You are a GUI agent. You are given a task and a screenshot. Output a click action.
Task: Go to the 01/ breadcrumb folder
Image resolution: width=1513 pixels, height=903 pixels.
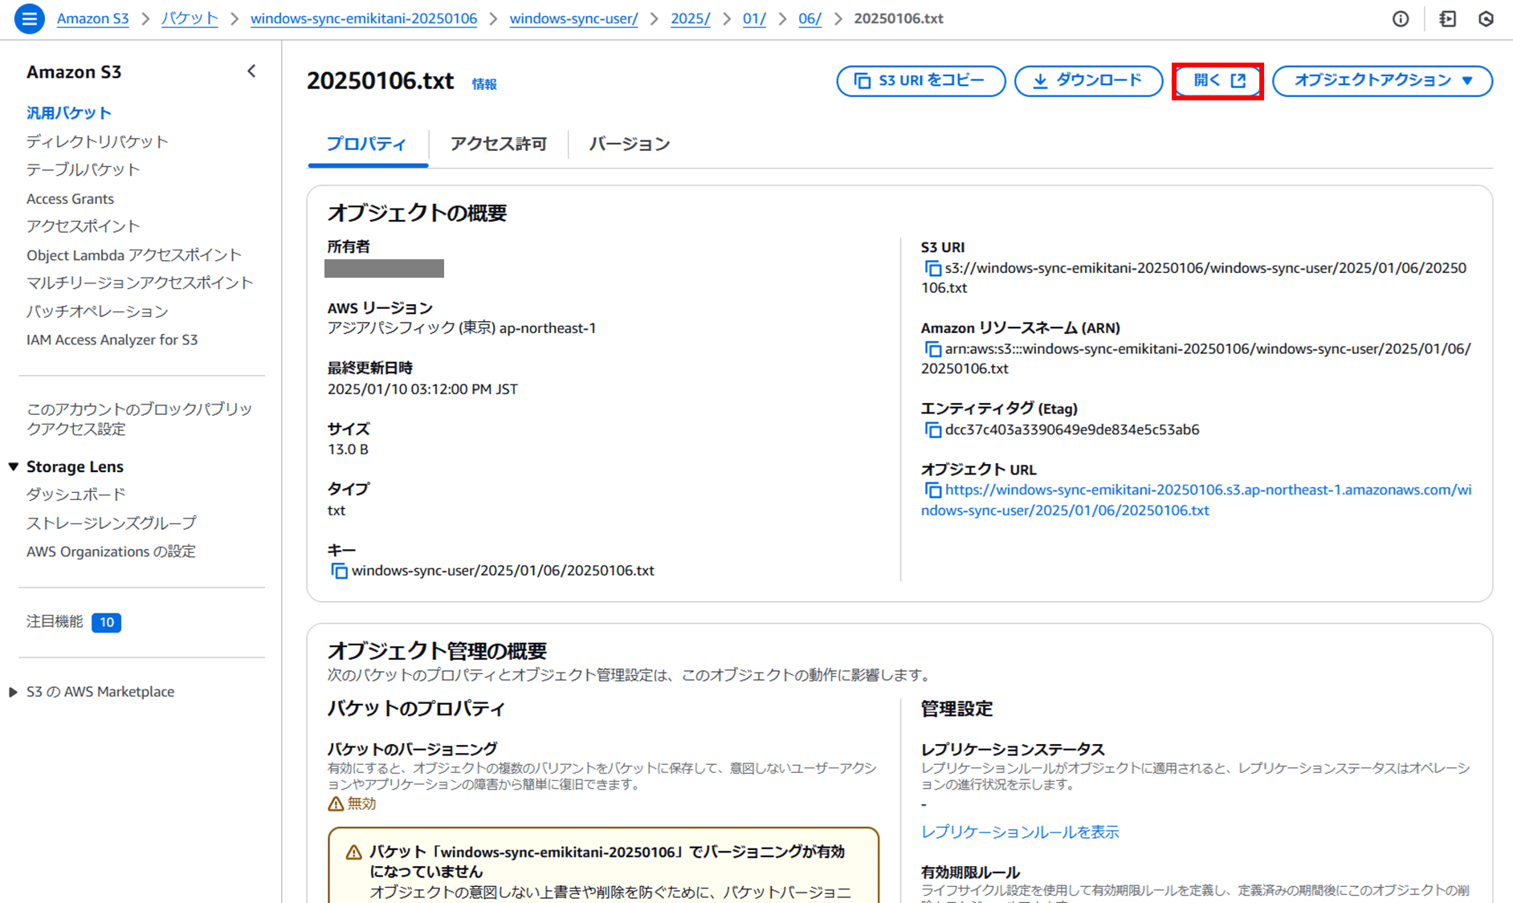(754, 18)
